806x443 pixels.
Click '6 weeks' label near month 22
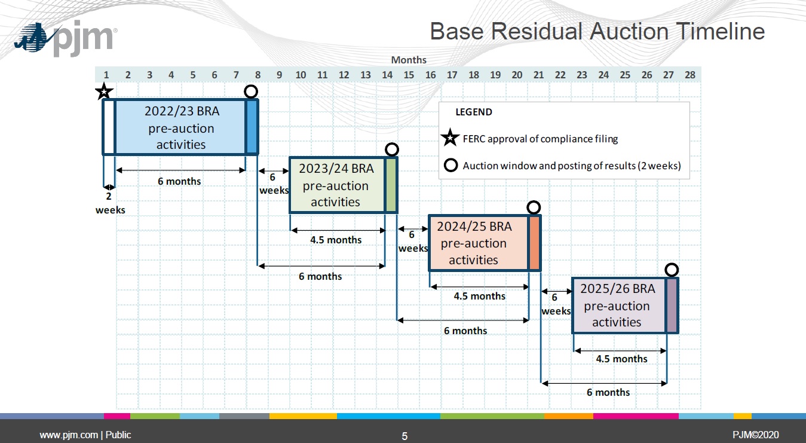click(x=556, y=304)
